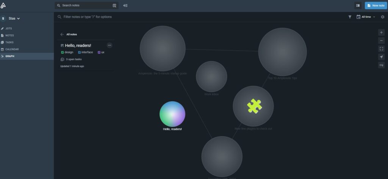The image size is (388, 179).
Task: Open graph settings gear icon
Action: click(382, 17)
